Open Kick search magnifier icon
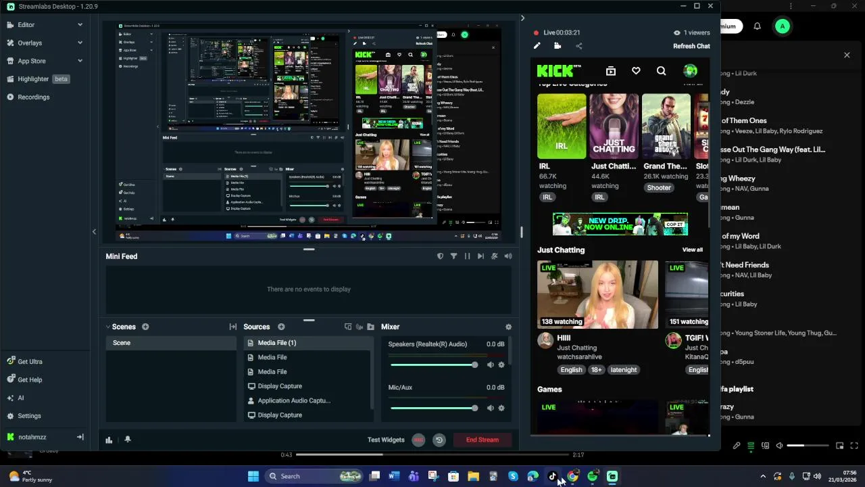Viewport: 865px width, 487px height. pyautogui.click(x=661, y=71)
